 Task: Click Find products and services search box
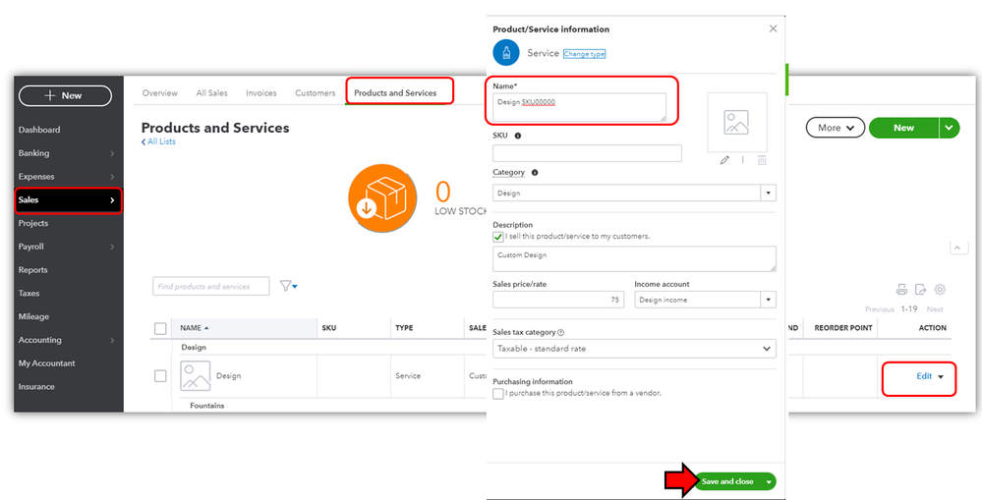tap(211, 286)
